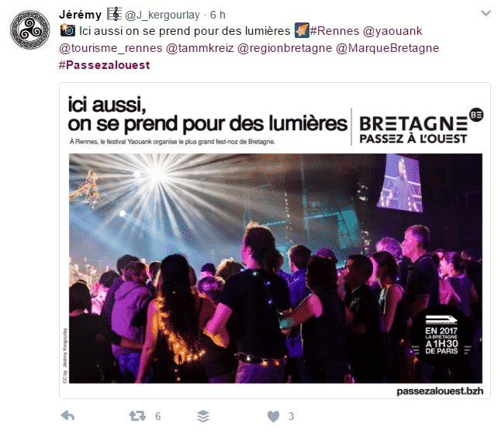Click the reply arrow icon
501x434 pixels.
point(67,415)
